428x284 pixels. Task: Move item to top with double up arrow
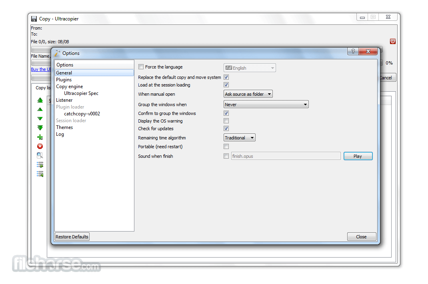(x=40, y=100)
